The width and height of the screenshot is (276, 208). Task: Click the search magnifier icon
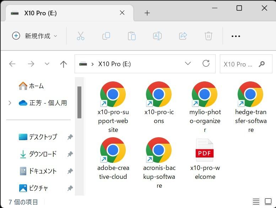point(262,64)
